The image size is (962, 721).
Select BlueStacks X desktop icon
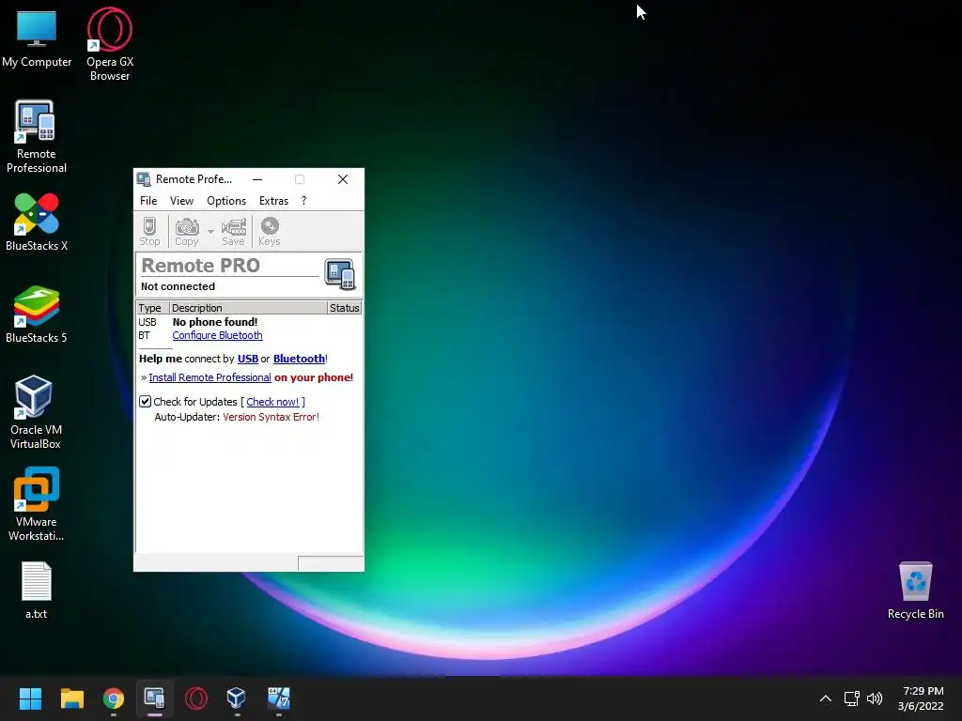click(37, 222)
